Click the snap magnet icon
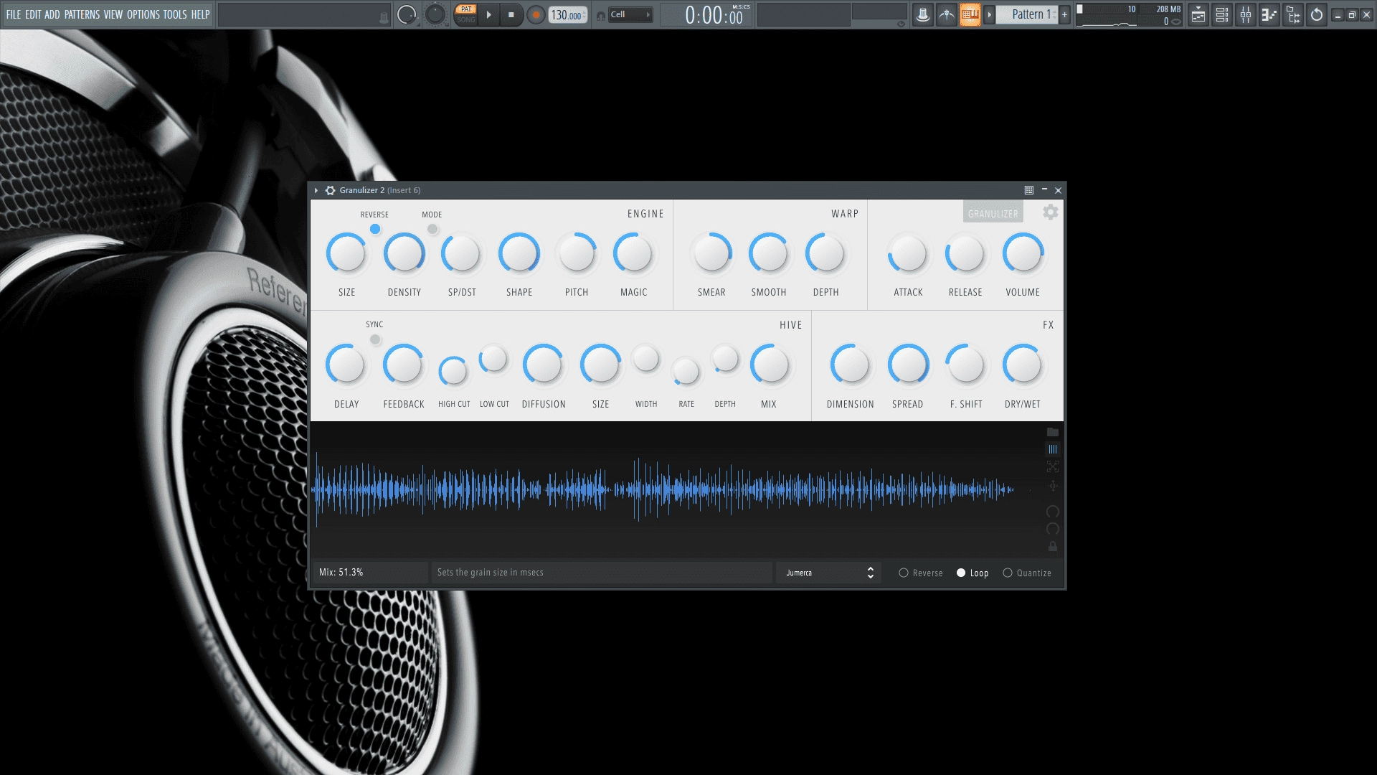This screenshot has height=775, width=1377. [x=601, y=15]
